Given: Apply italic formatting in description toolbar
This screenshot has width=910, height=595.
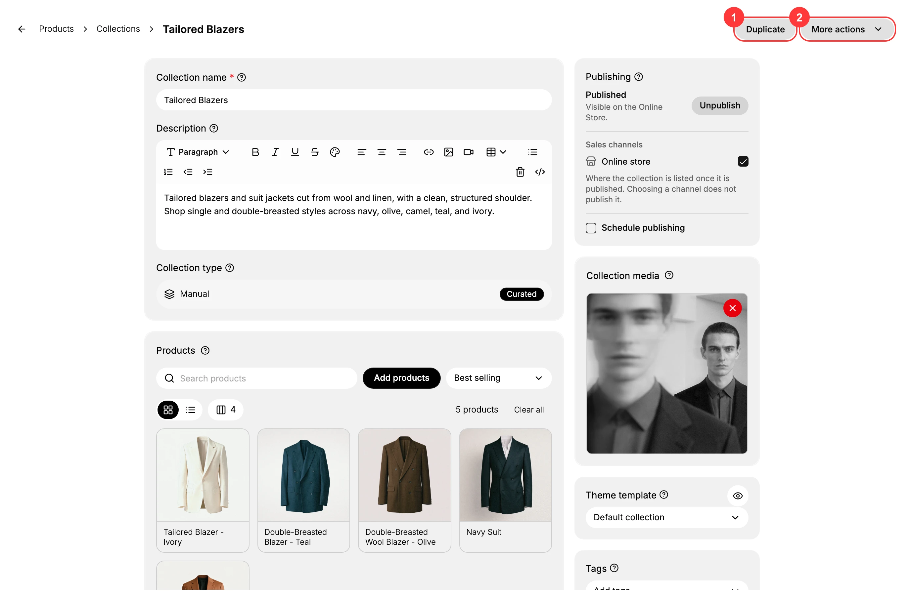Looking at the screenshot, I should [275, 152].
